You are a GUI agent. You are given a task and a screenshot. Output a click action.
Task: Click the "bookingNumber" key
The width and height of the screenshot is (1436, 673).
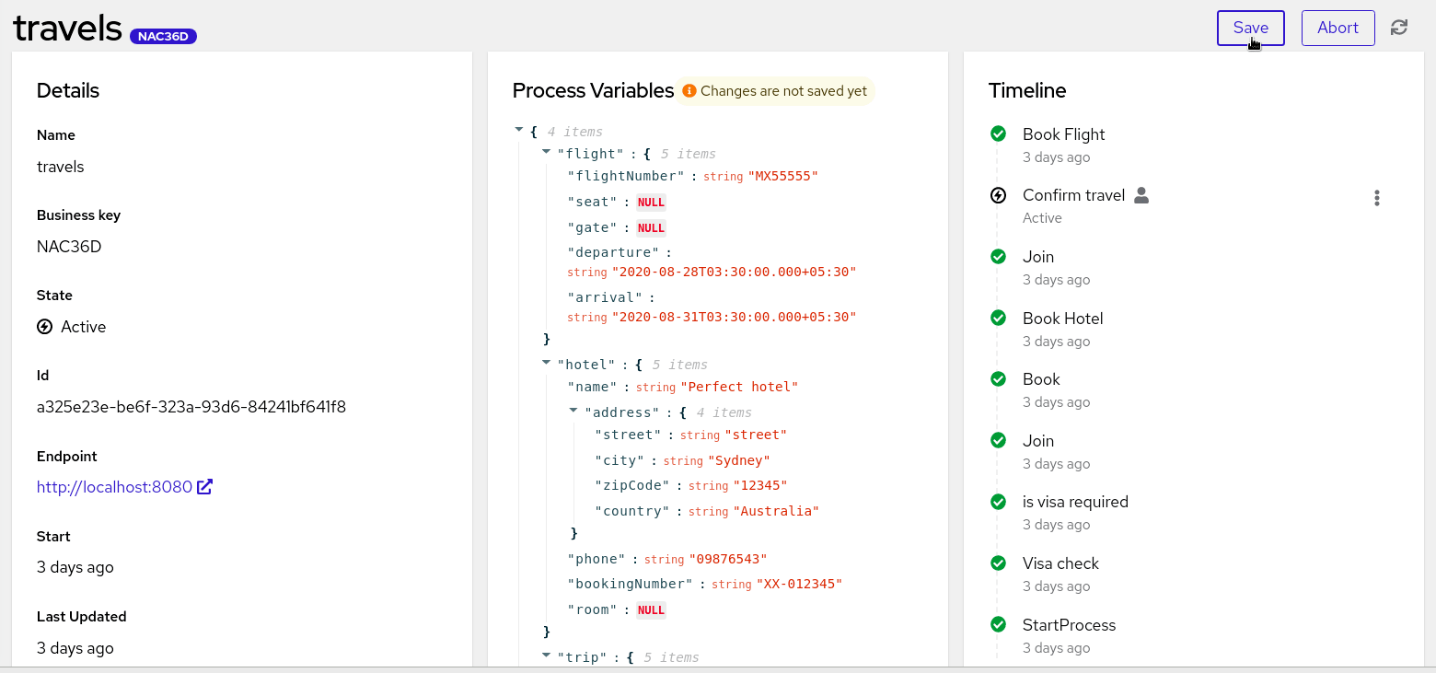631,584
